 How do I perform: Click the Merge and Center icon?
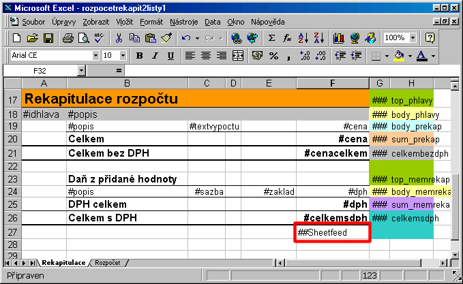237,55
